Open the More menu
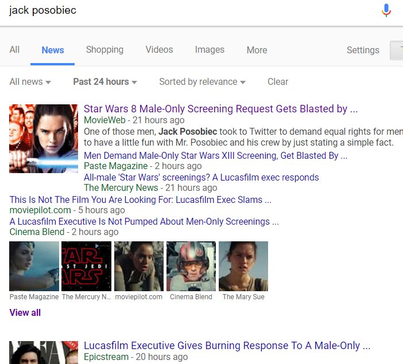403x364 pixels. (x=257, y=50)
